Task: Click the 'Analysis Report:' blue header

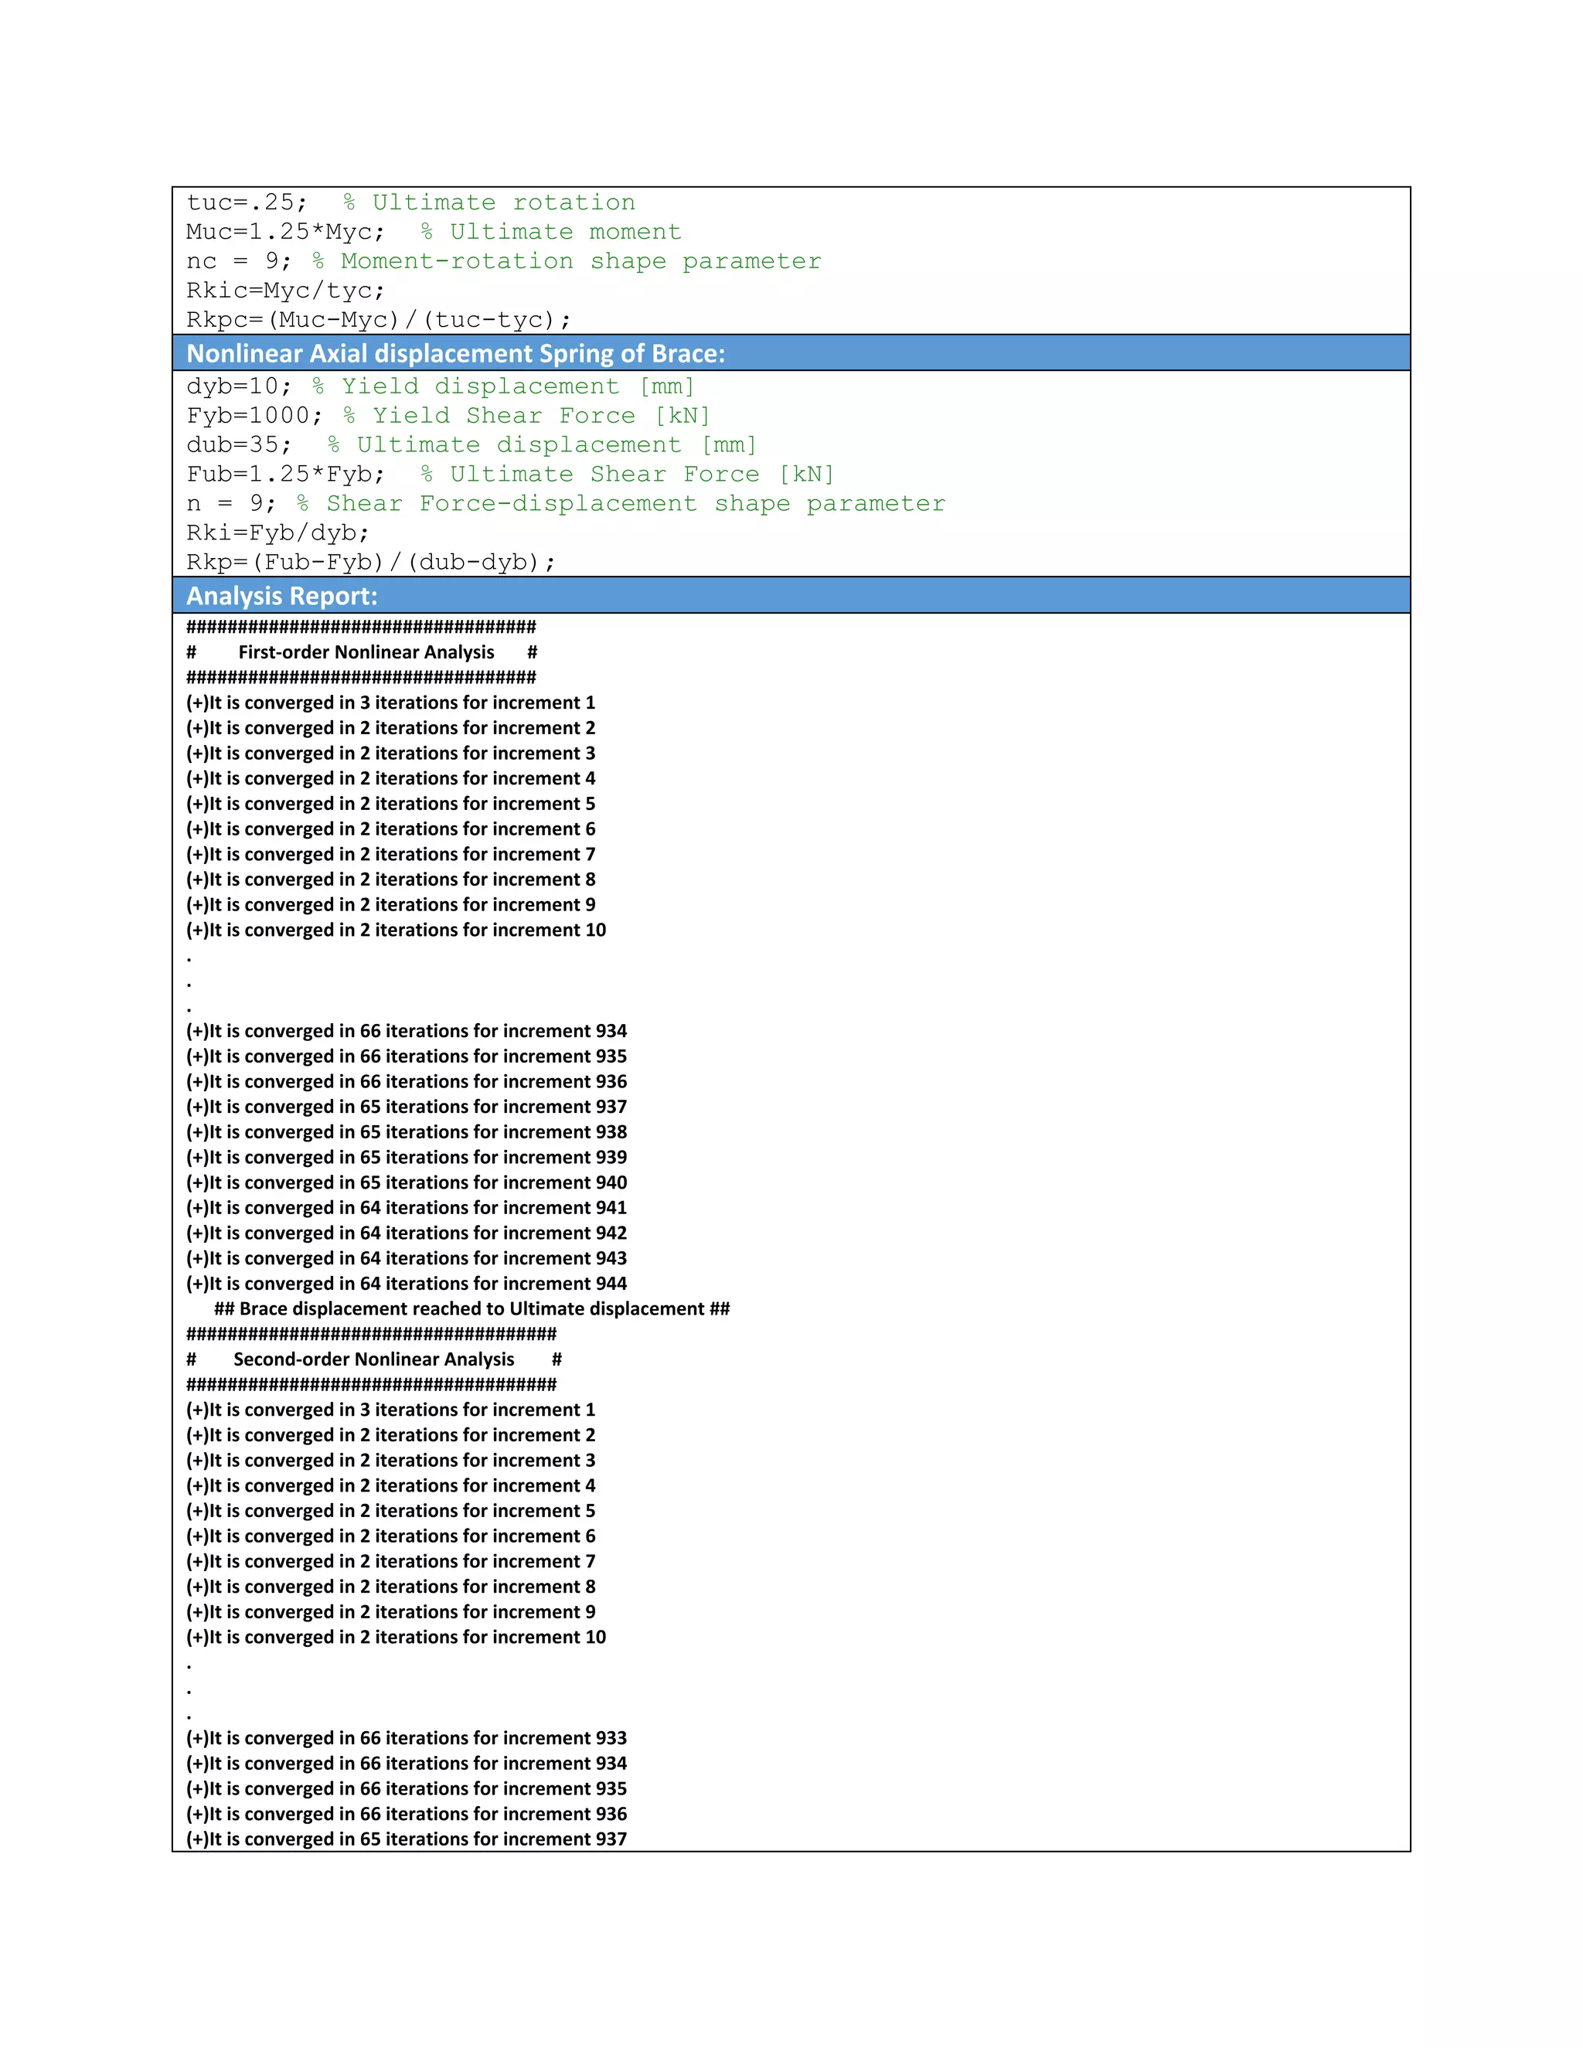Action: [x=281, y=597]
